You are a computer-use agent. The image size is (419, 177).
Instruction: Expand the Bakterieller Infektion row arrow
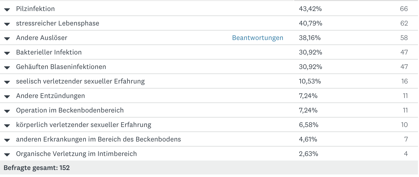[7, 53]
